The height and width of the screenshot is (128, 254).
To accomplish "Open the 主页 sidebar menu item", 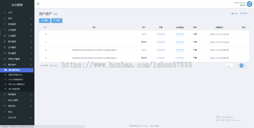I will 17,12.
